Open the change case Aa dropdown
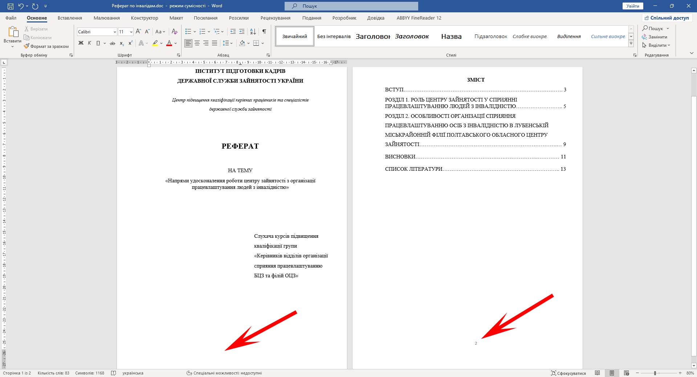The width and height of the screenshot is (697, 377). tap(160, 32)
